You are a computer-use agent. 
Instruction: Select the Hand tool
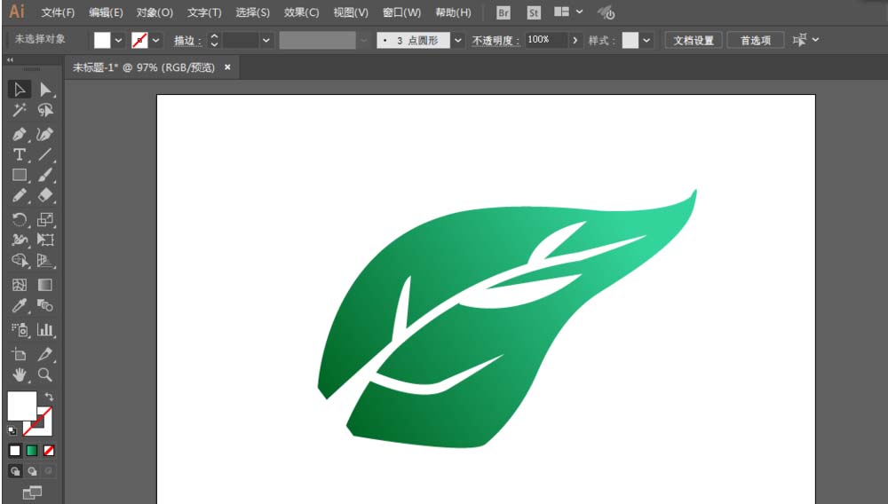20,374
